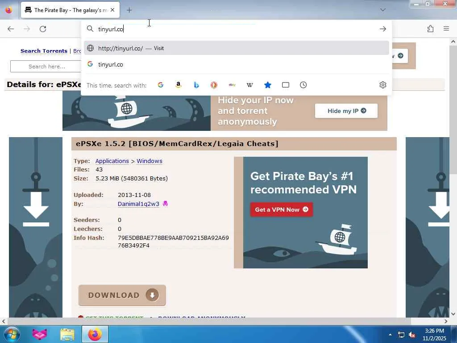Open the Windows Start menu orb
457x343 pixels.
pyautogui.click(x=12, y=334)
